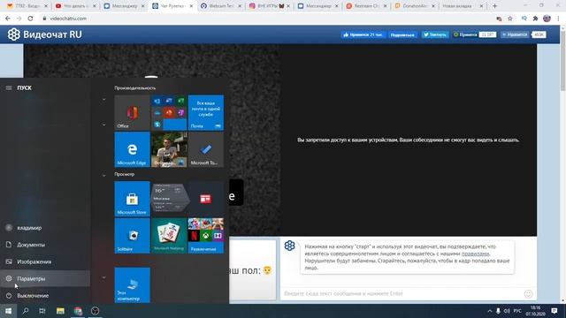Open the Office tile in Start menu

pos(132,112)
